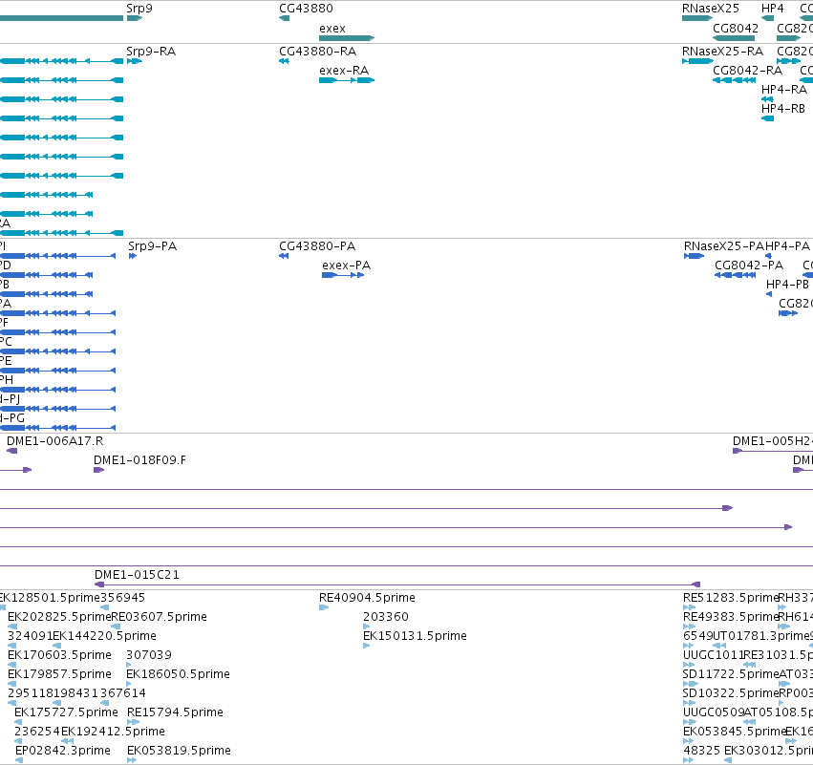Select the UUGC1011 EST label
The image size is (813, 765).
tap(714, 655)
